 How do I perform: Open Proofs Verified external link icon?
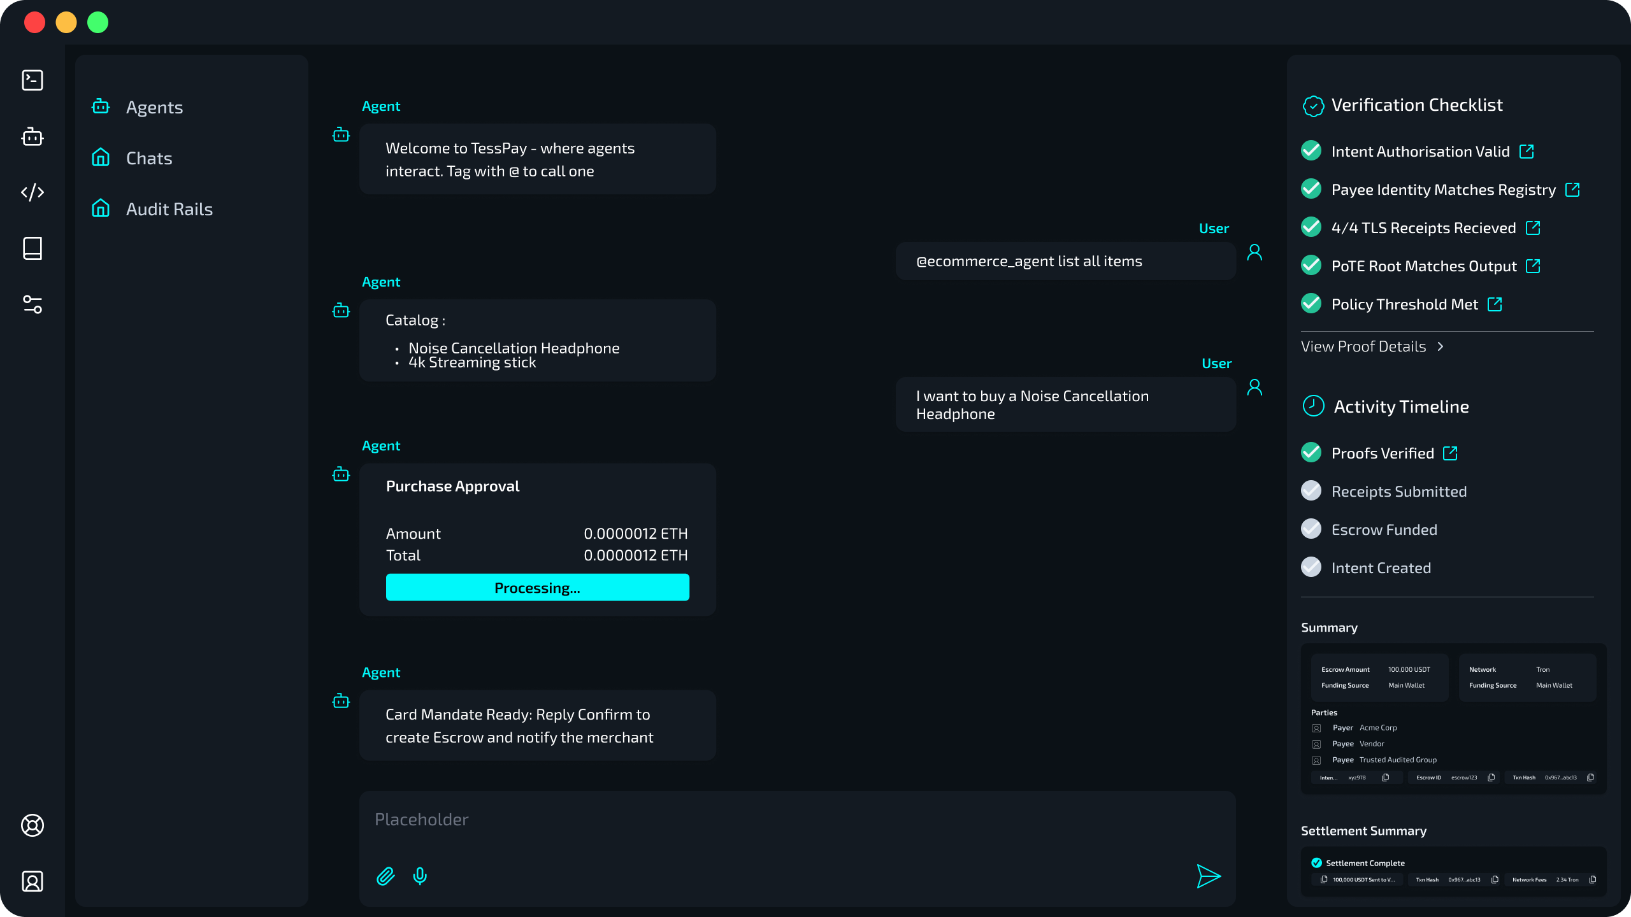tap(1451, 453)
